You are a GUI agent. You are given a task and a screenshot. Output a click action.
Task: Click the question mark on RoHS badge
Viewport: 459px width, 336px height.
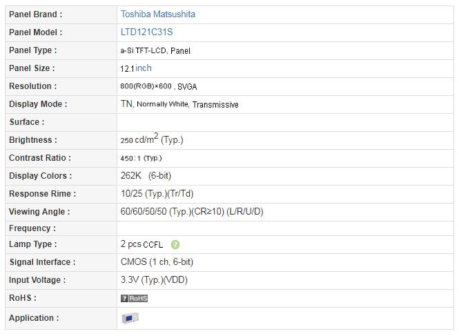(124, 298)
